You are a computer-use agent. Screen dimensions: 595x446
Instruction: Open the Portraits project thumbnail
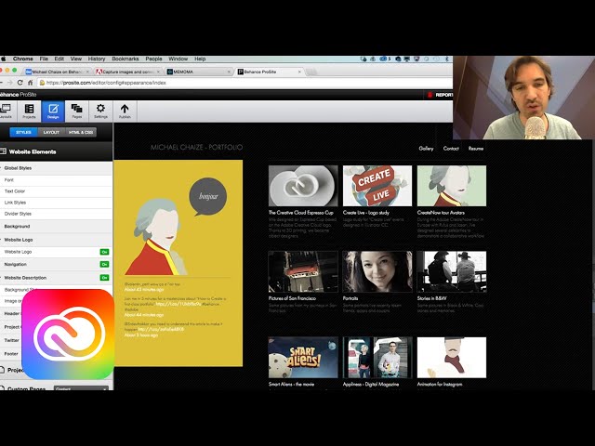point(377,271)
